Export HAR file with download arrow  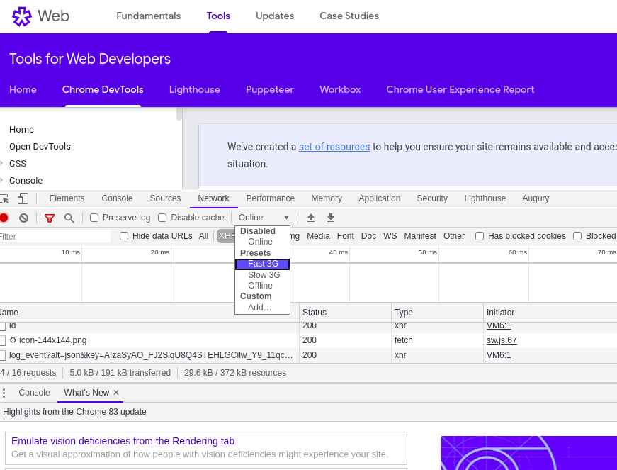tap(330, 218)
